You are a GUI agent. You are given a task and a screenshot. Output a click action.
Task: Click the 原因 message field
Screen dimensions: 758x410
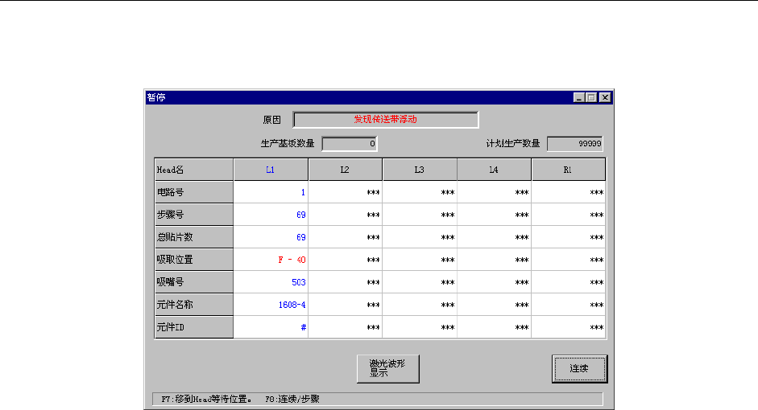(386, 120)
